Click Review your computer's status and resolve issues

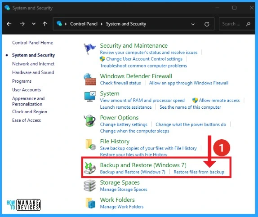149,52
